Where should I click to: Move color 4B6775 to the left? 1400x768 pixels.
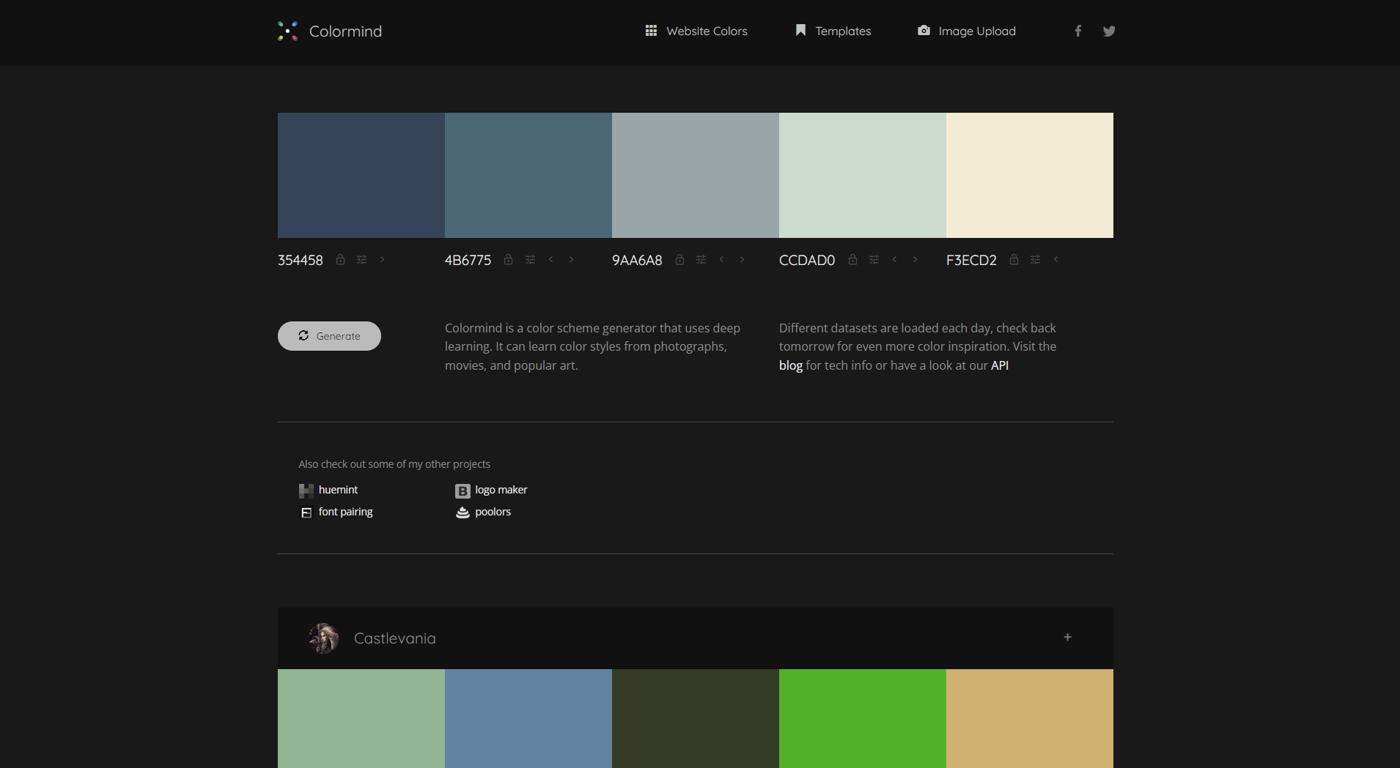click(x=551, y=260)
